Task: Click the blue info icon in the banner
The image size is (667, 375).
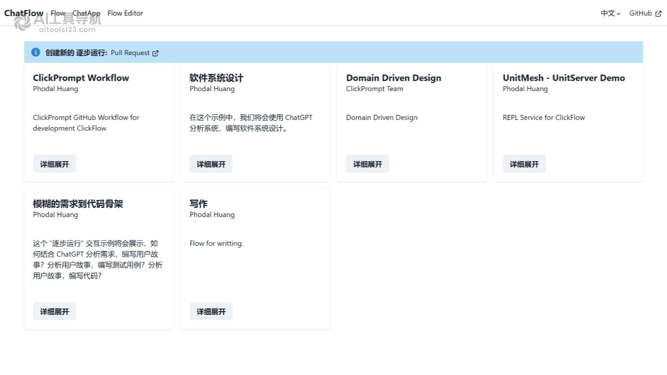Action: click(36, 52)
